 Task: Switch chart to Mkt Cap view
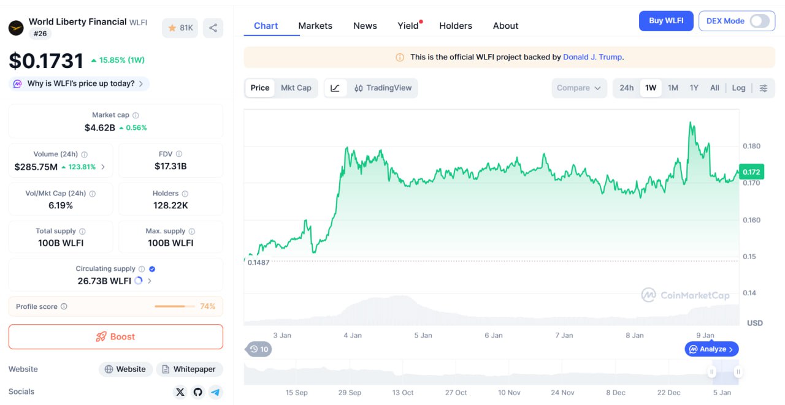pos(296,88)
